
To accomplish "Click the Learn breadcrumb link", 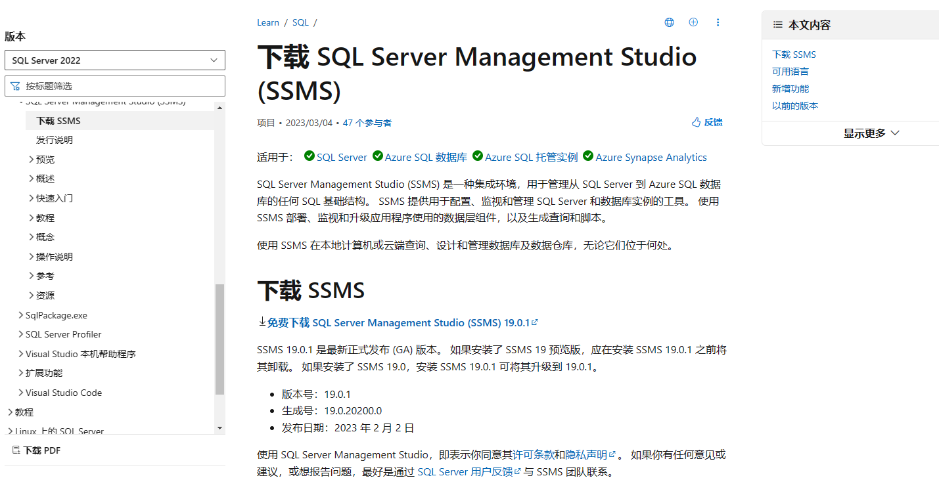I will [x=267, y=22].
